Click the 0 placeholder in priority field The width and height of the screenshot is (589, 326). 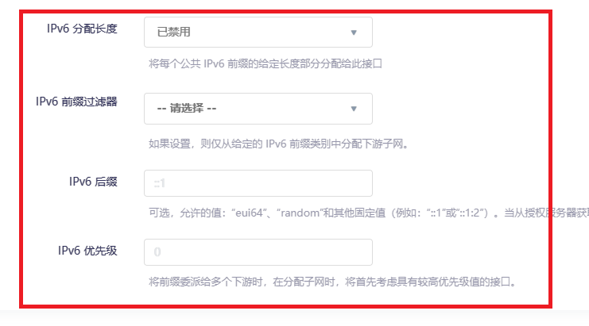point(157,252)
